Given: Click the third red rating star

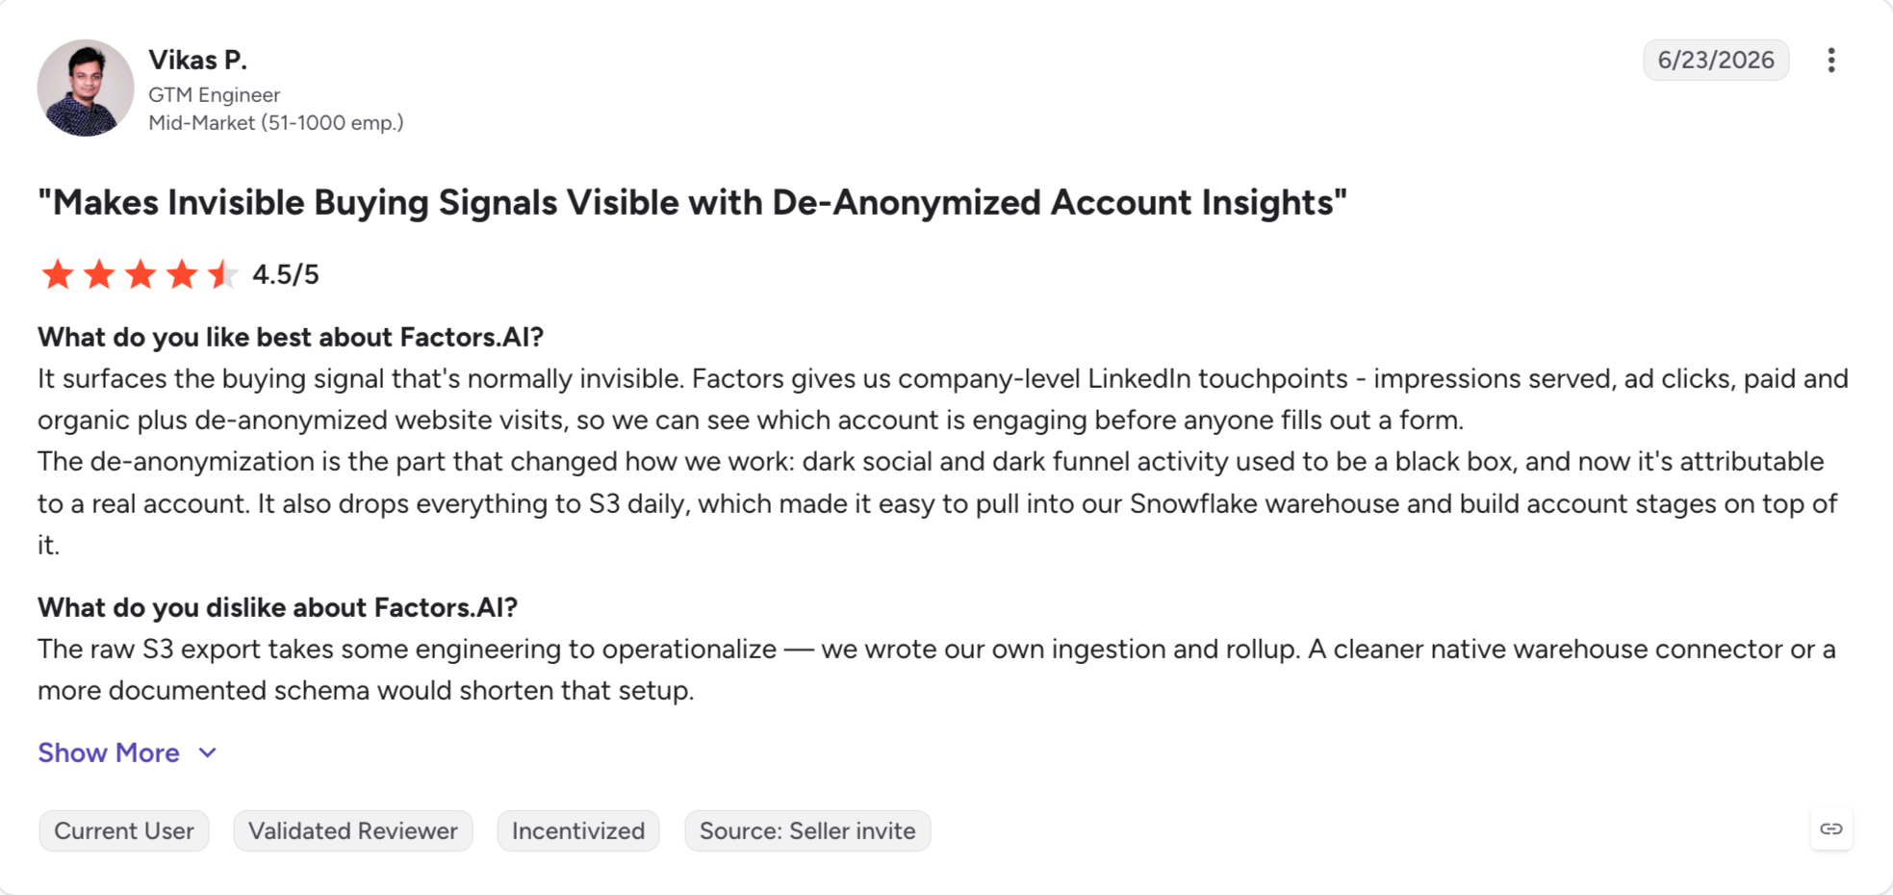Looking at the screenshot, I should (141, 274).
